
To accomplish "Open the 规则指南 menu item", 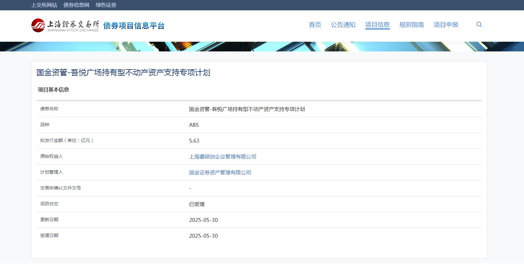I will [412, 25].
